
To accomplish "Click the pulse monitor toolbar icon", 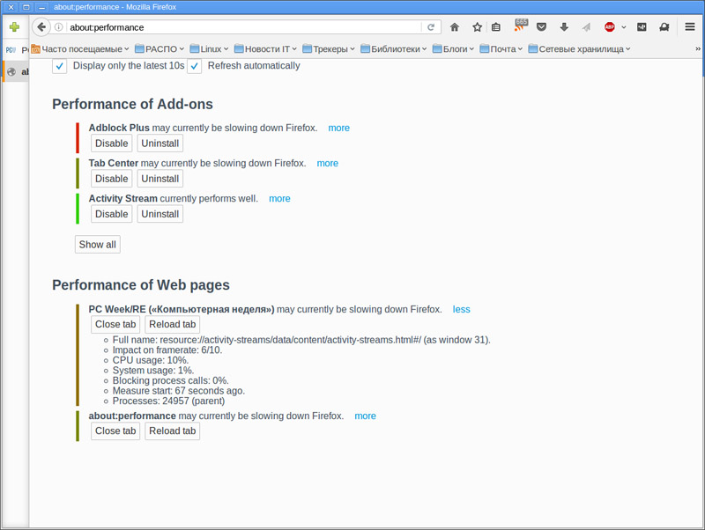I will pyautogui.click(x=642, y=27).
